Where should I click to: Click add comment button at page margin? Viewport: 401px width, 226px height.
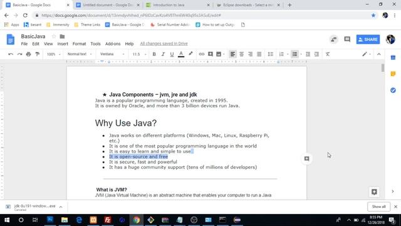306,159
